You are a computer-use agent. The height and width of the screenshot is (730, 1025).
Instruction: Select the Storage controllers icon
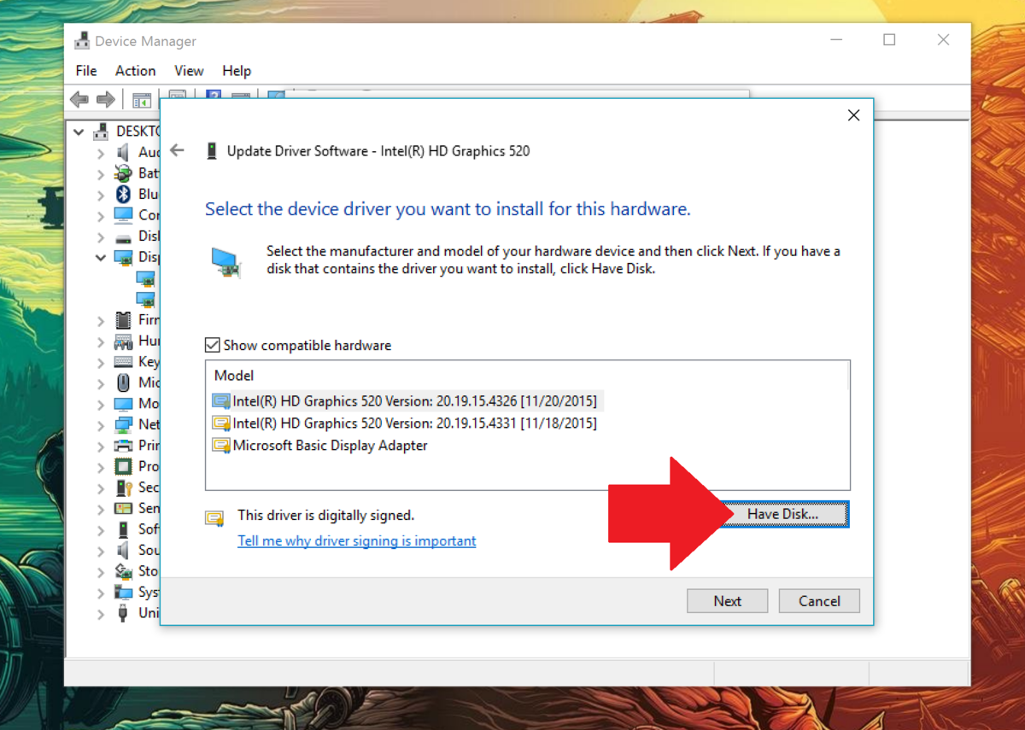pyautogui.click(x=124, y=571)
